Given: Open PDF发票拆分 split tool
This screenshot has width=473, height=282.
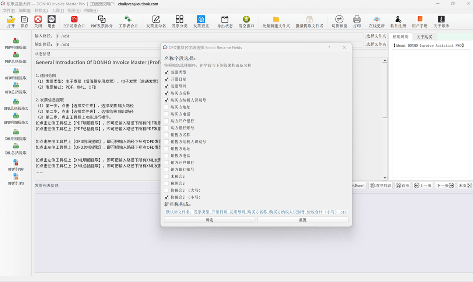Looking at the screenshot, I should [x=102, y=21].
